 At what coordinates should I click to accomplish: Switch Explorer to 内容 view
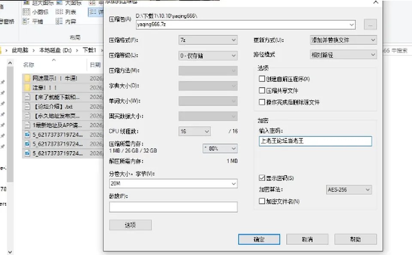tap(66, 21)
